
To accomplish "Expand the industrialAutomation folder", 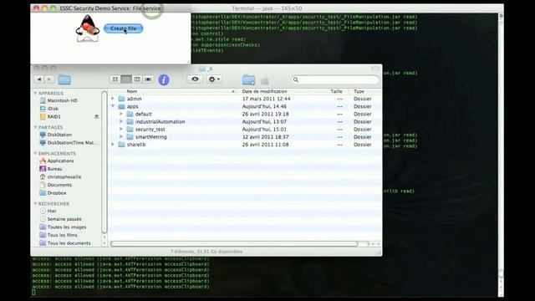I will pos(121,121).
